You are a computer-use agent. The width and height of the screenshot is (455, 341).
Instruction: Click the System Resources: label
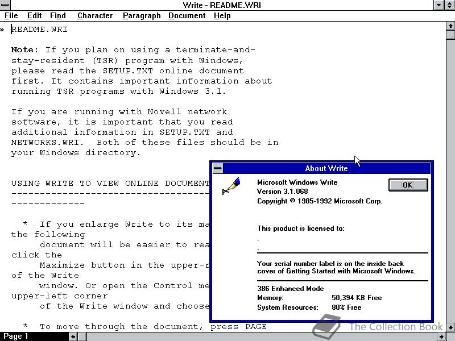[288, 307]
